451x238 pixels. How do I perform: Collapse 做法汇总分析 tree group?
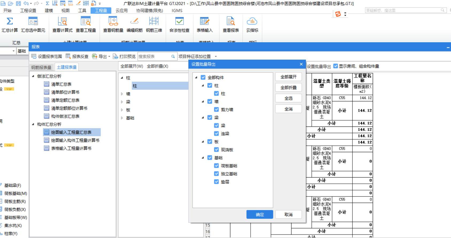point(33,76)
